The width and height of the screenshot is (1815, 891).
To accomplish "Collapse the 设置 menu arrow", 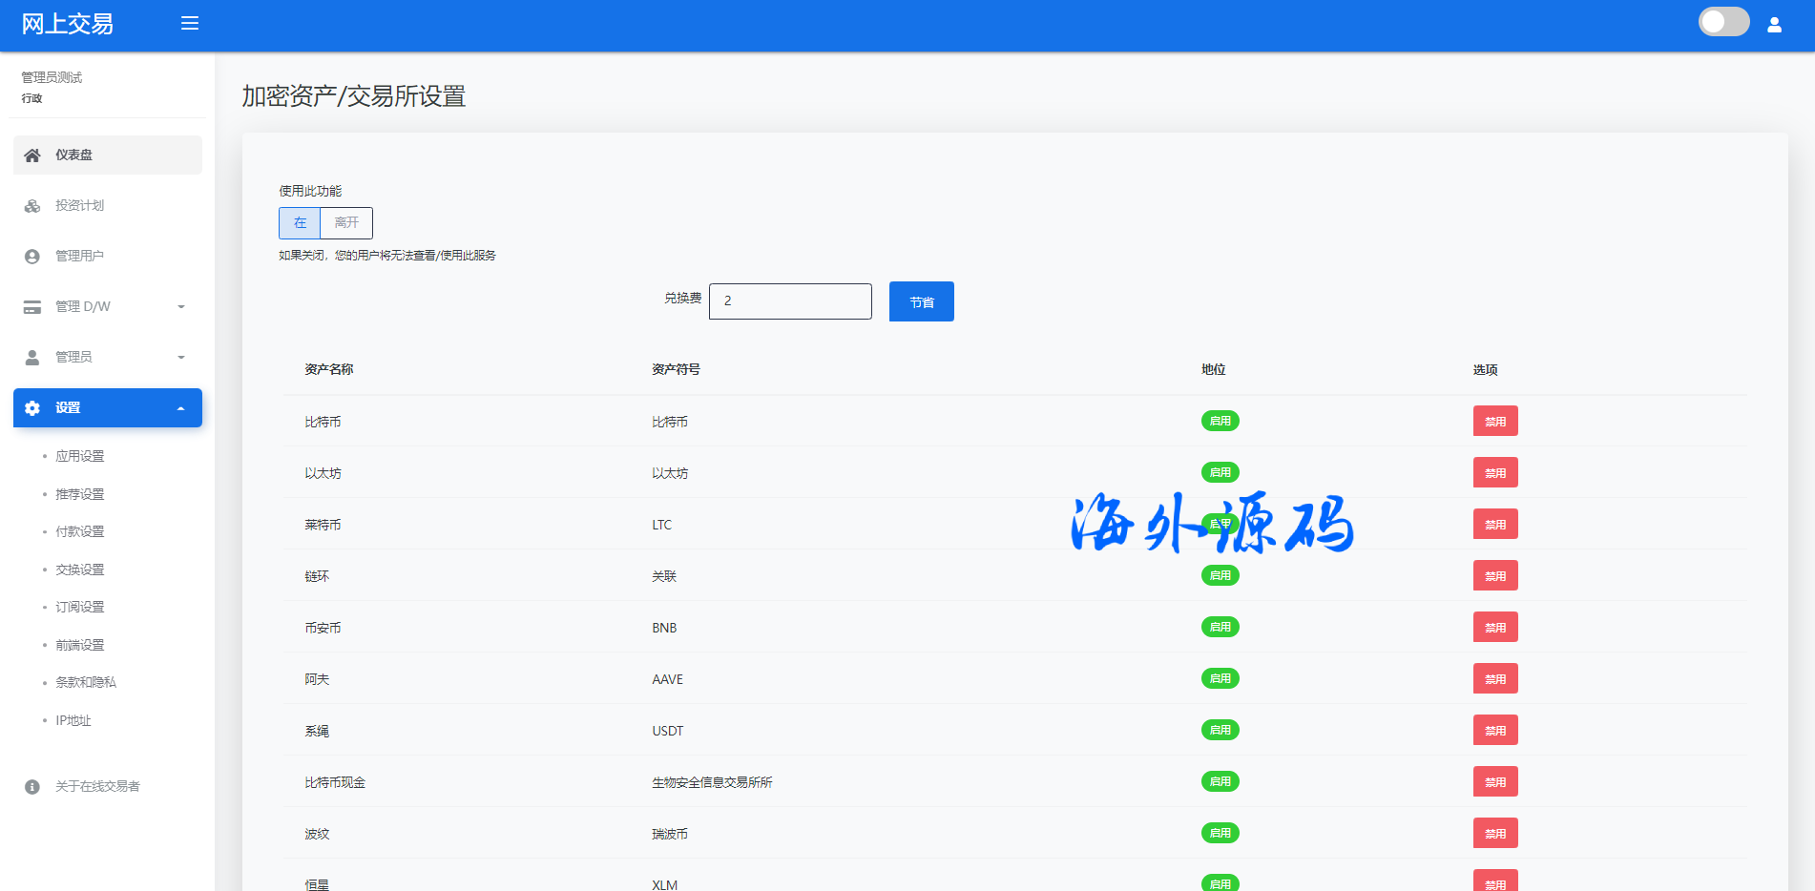I will 181,408.
